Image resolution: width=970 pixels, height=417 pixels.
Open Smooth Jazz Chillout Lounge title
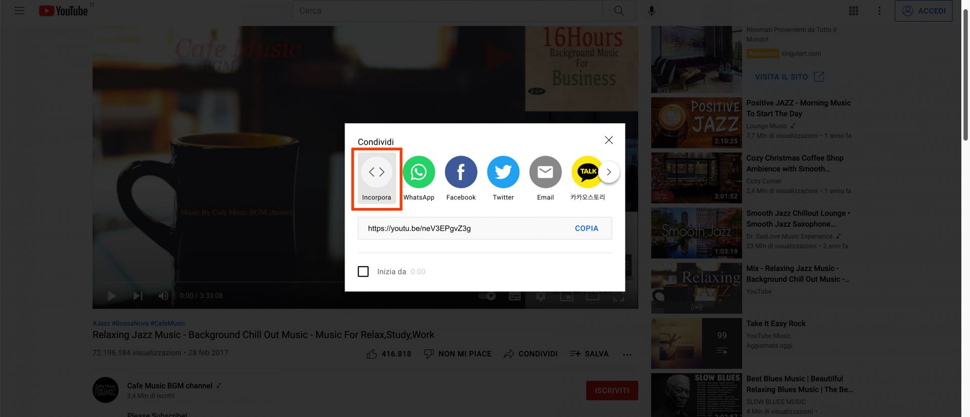(x=798, y=219)
